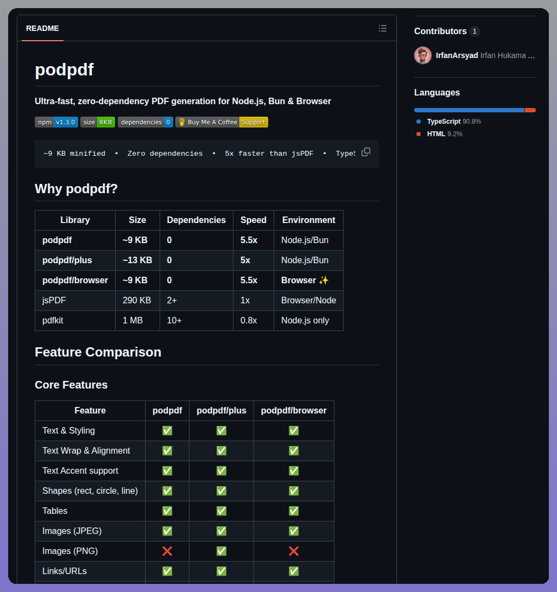Click Buy Me A Coffee Support badge
The height and width of the screenshot is (592, 557).
221,122
